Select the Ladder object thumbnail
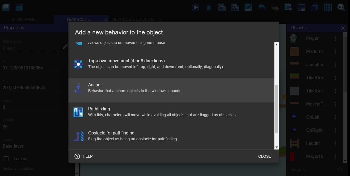This screenshot has width=350, height=176. [294, 143]
